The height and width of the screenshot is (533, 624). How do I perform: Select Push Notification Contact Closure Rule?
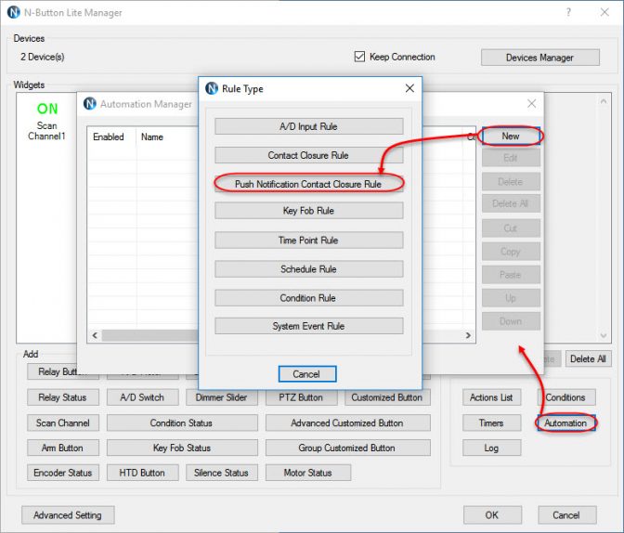coord(308,184)
